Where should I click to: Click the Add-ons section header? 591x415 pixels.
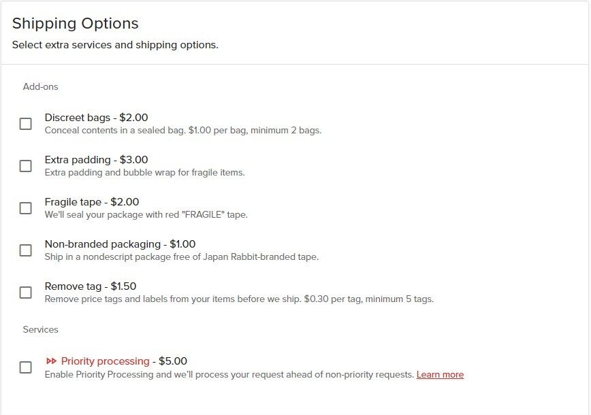coord(41,87)
